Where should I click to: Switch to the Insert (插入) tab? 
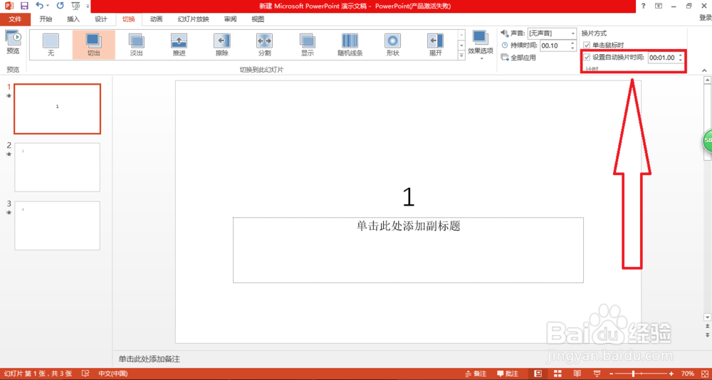[73, 19]
